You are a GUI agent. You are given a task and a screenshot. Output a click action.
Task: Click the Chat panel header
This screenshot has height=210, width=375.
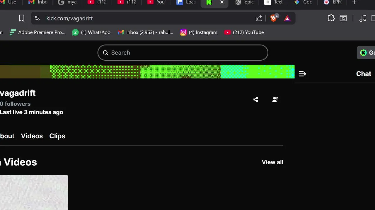364,74
